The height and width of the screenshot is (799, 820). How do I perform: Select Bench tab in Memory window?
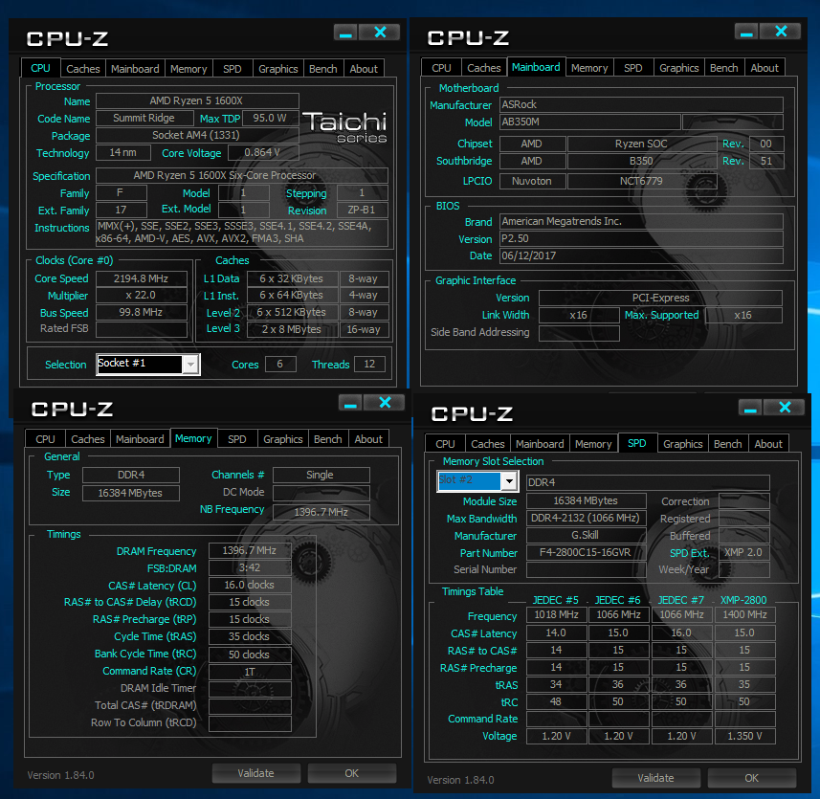pyautogui.click(x=327, y=439)
